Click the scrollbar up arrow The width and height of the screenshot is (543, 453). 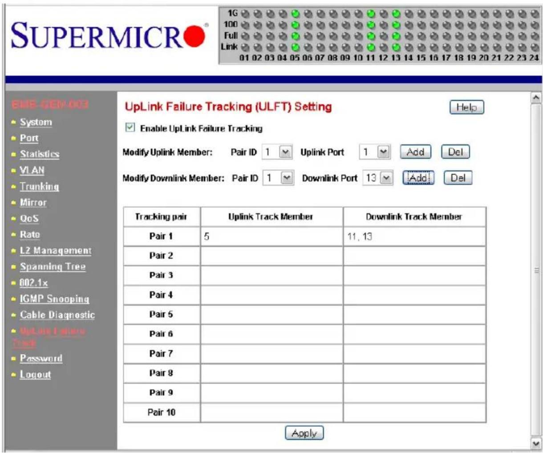tap(536, 97)
